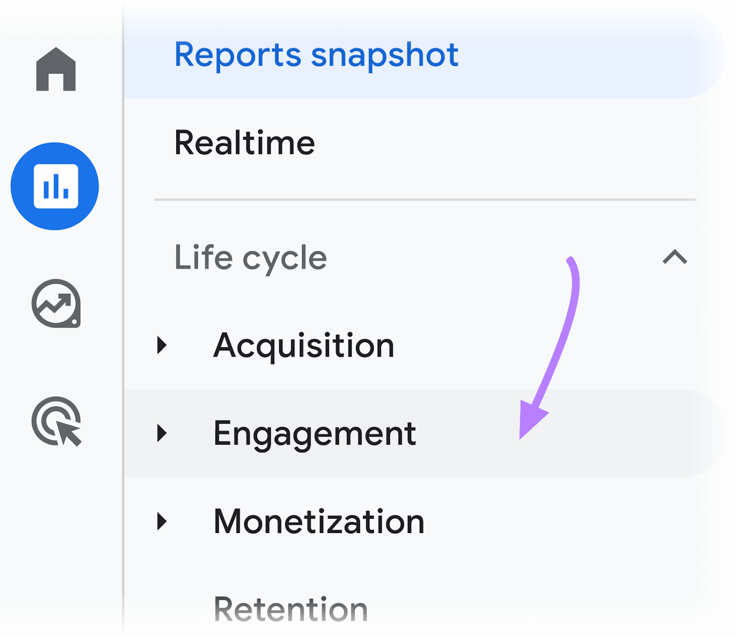The image size is (736, 637).
Task: Select the Engagement label indicated by the arrow
Action: click(316, 432)
